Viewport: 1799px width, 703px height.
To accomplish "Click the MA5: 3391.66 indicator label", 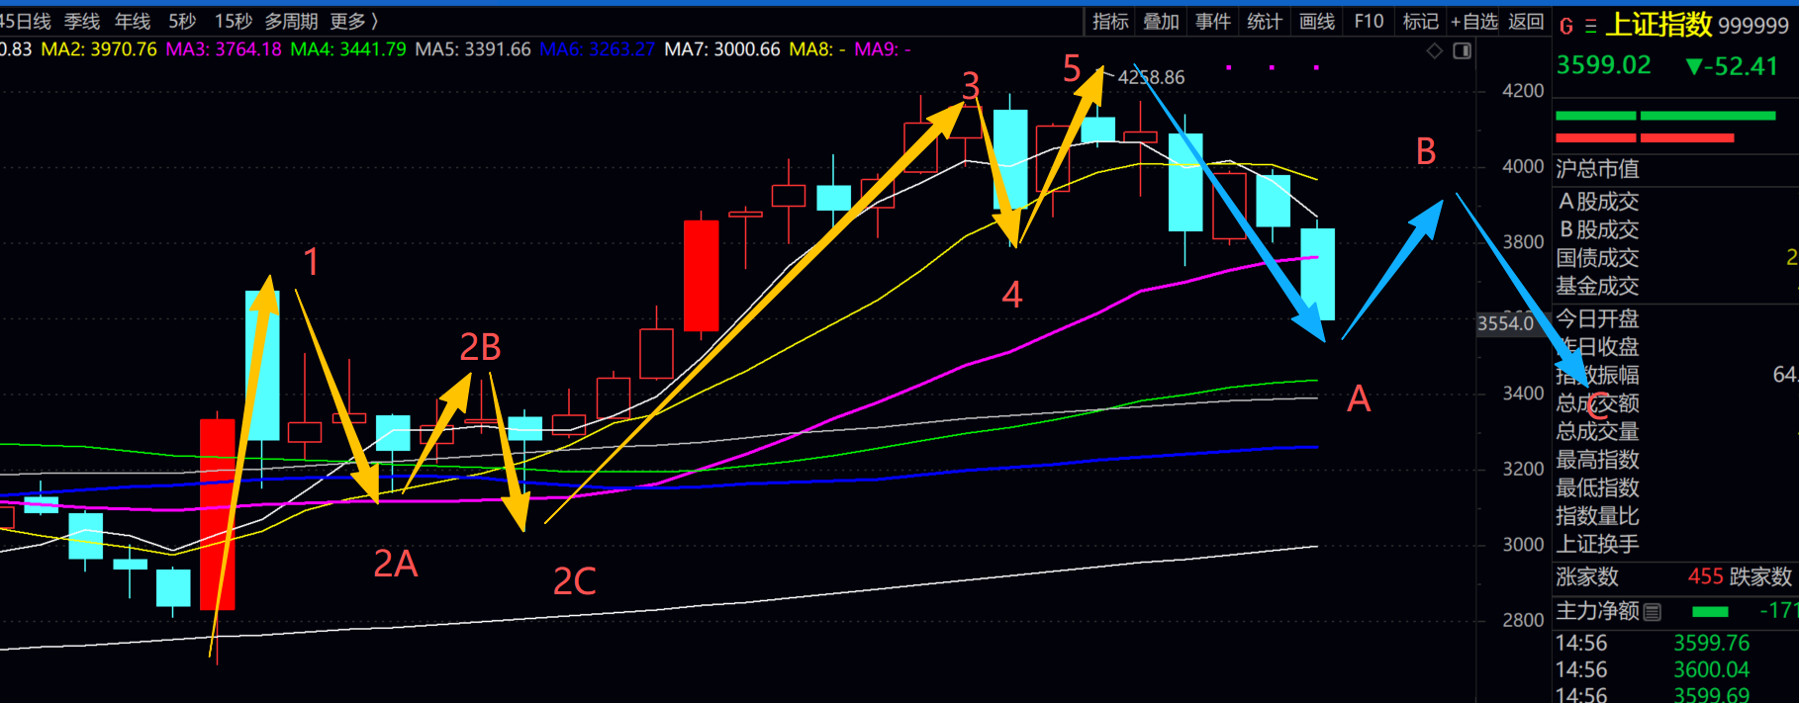I will click(x=473, y=49).
